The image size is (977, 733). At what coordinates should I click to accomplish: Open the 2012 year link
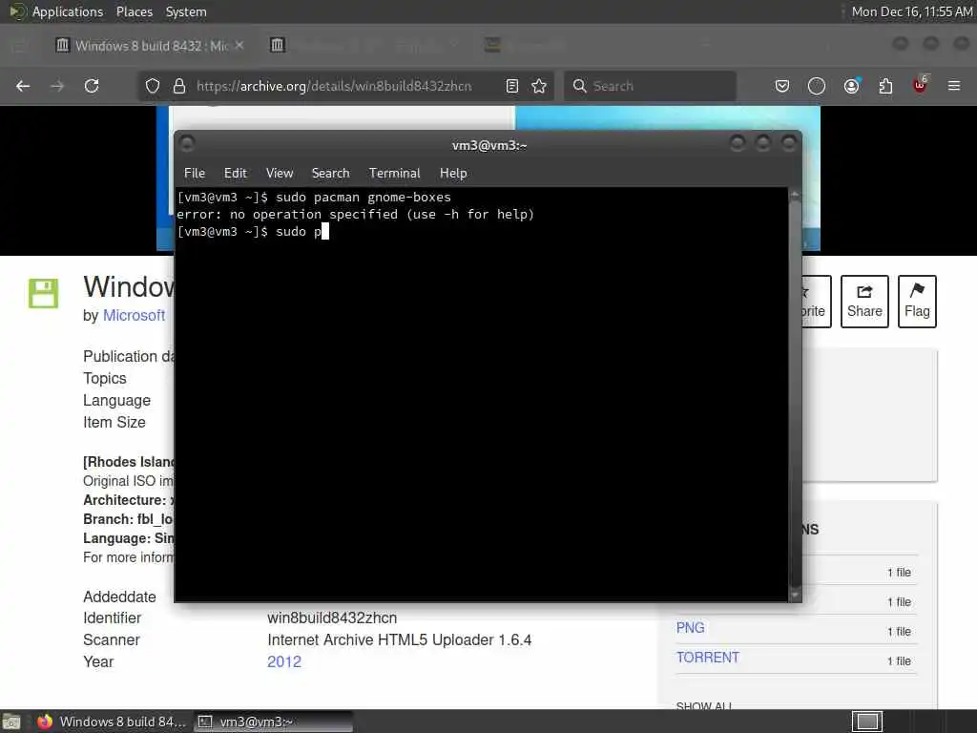(284, 662)
